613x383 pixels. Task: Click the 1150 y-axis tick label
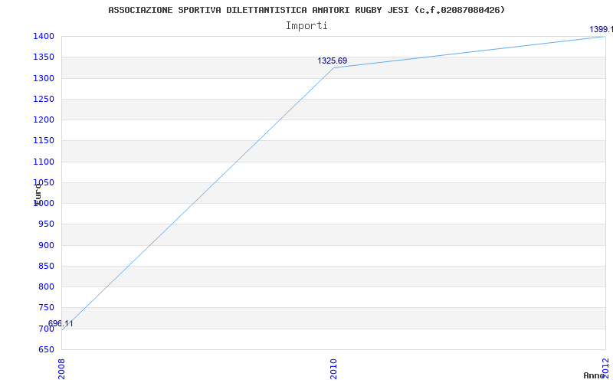(x=44, y=141)
